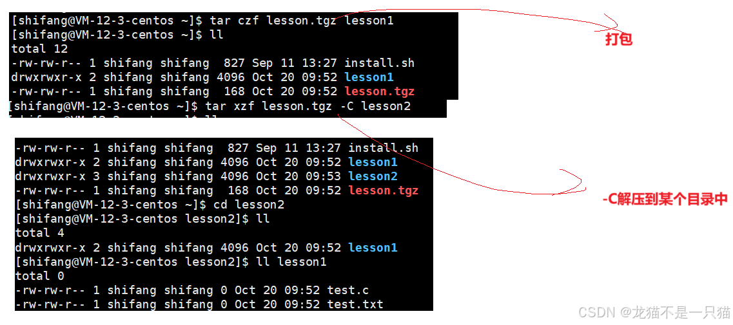Click the red 打包 annotation label

click(x=619, y=39)
